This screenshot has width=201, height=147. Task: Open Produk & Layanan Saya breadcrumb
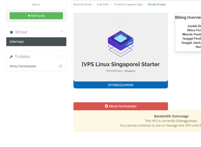(x=128, y=4)
